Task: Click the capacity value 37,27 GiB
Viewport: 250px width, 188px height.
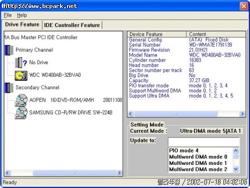Action: tap(199, 80)
